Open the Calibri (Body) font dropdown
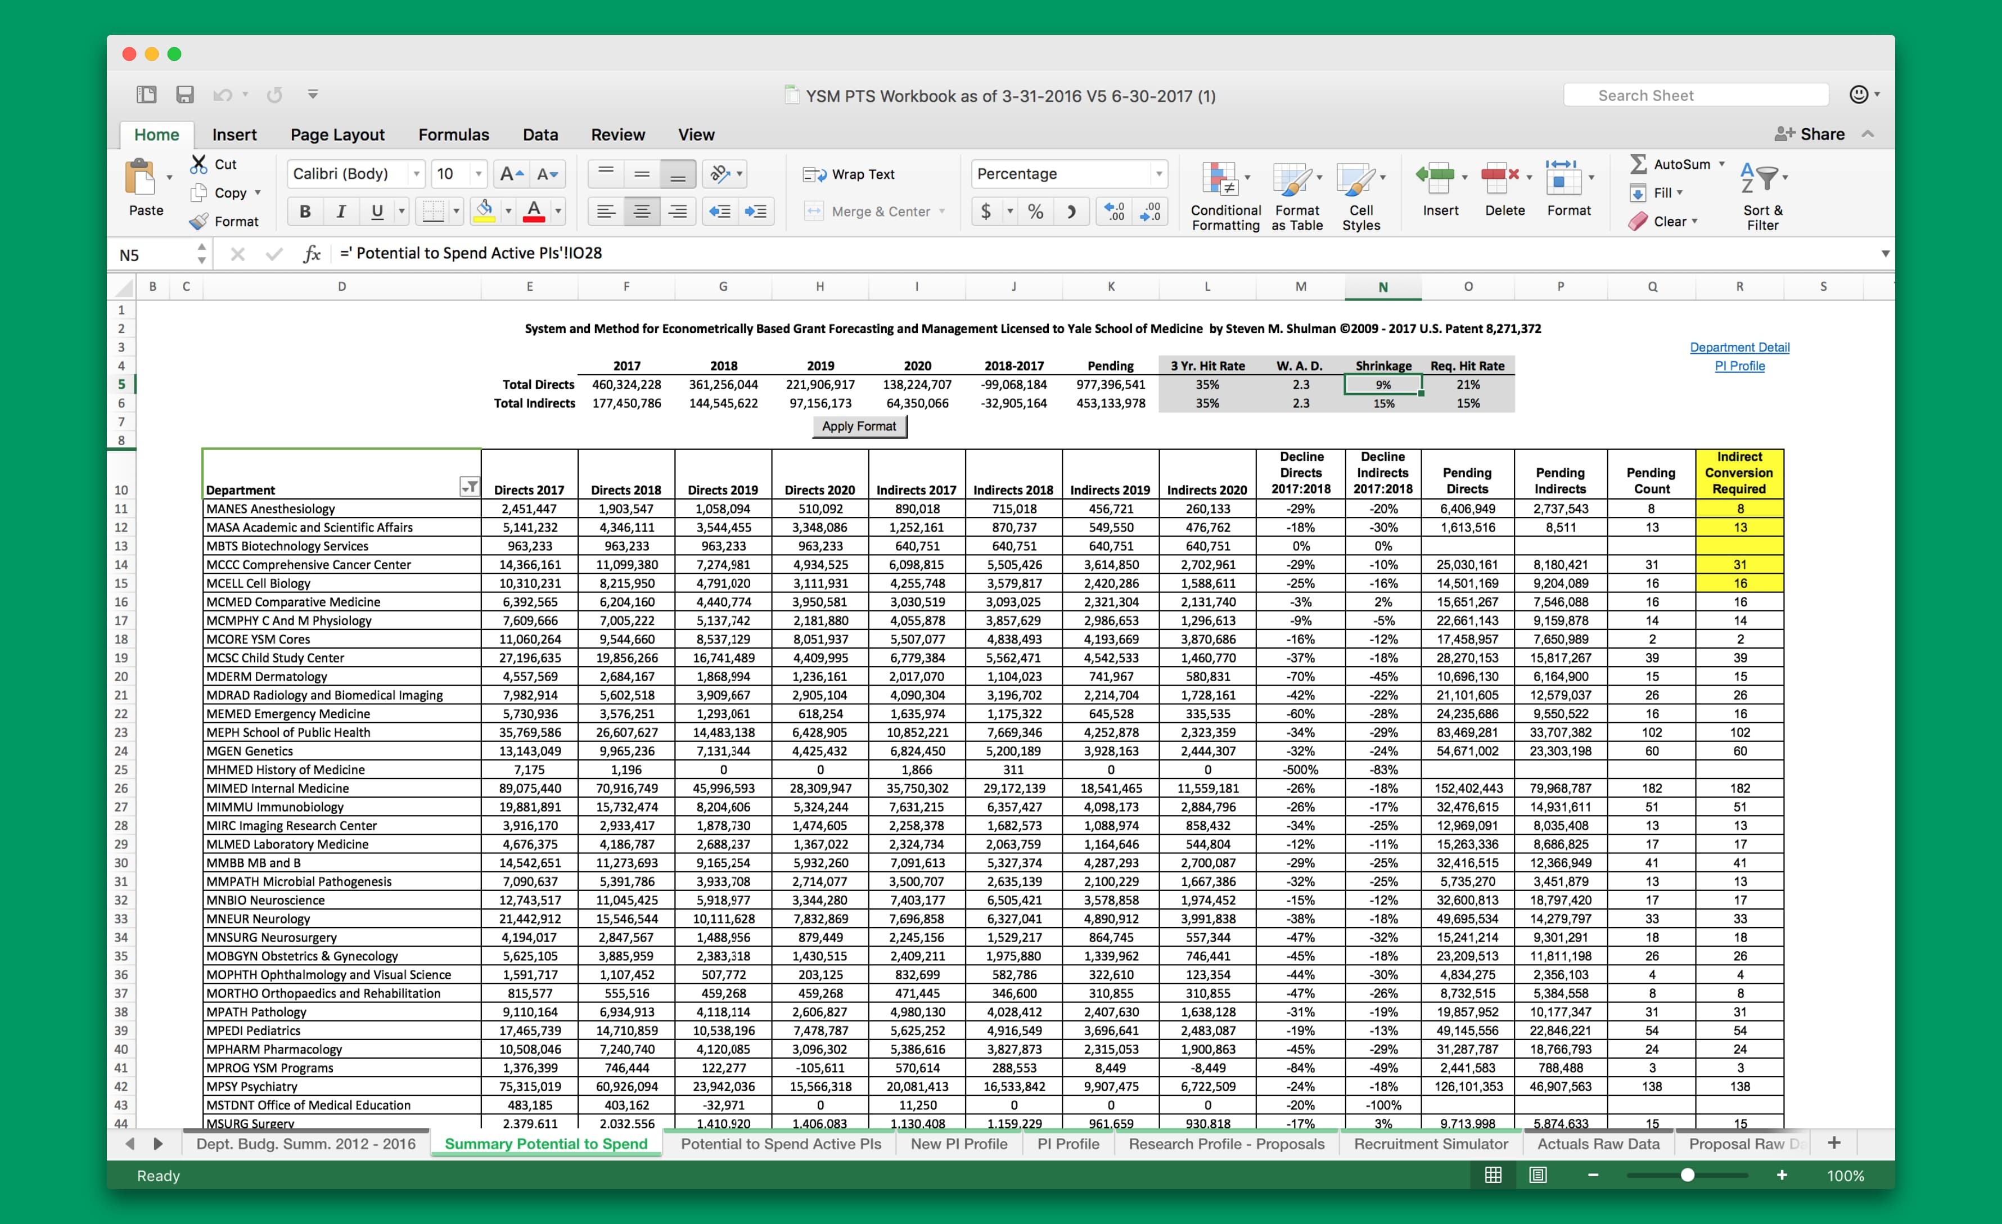This screenshot has height=1224, width=2002. [416, 174]
